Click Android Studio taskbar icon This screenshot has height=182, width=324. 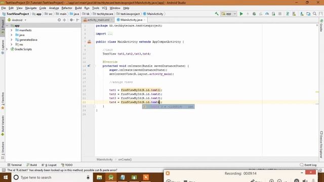point(111,177)
